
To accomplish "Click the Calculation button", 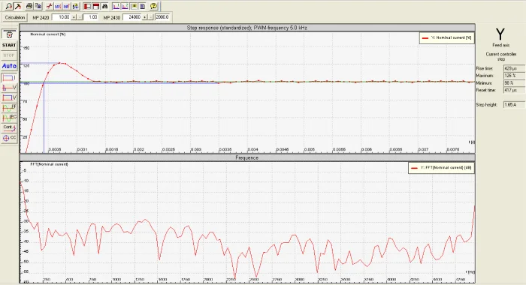I will click(15, 17).
